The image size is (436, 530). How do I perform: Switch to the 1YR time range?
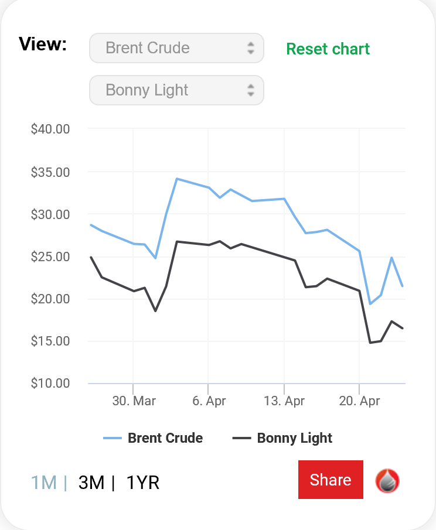click(142, 483)
